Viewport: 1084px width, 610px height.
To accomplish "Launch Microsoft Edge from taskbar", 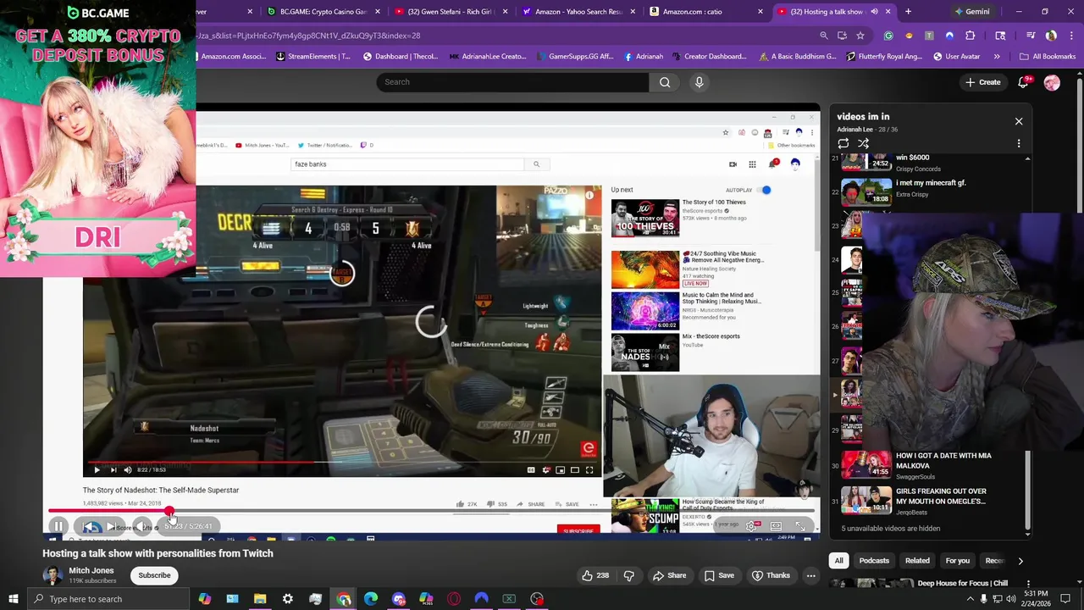I will 371,599.
